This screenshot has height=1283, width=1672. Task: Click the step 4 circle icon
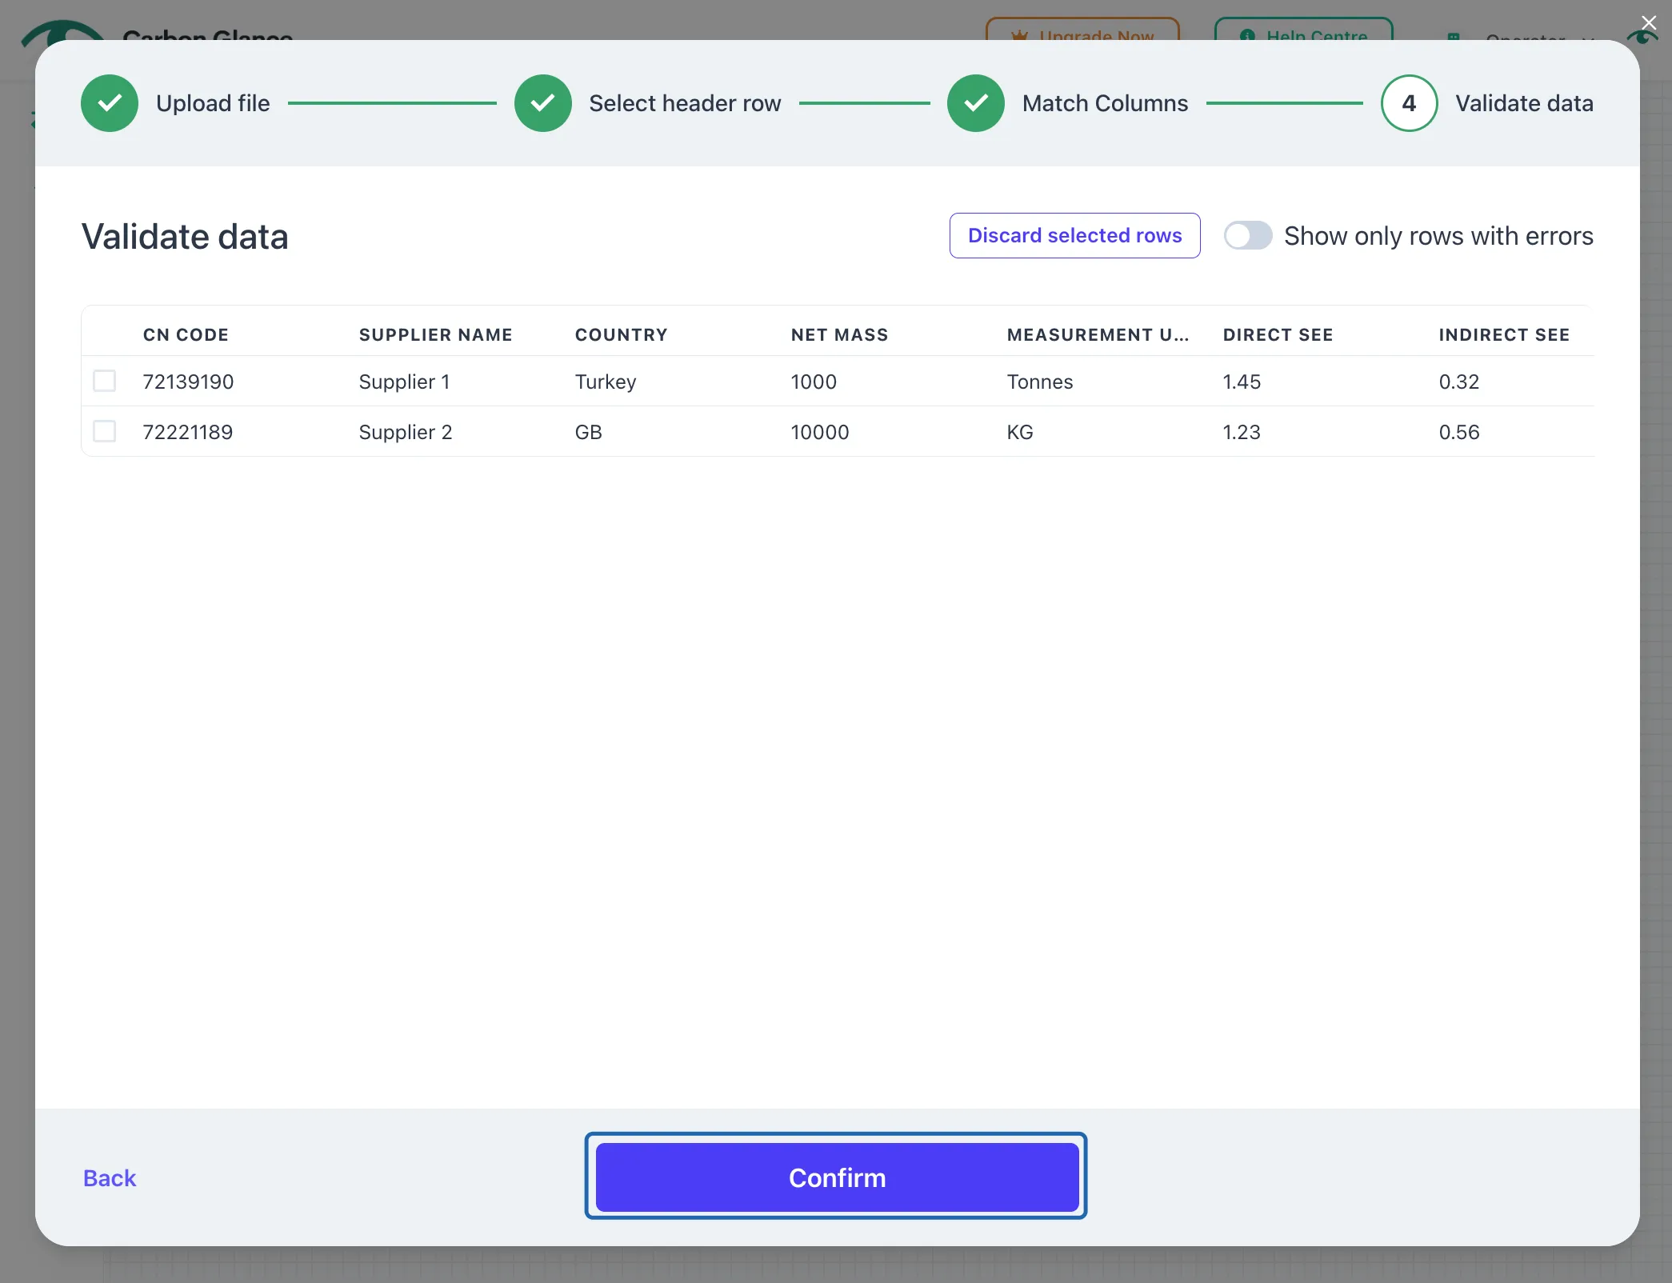point(1409,103)
